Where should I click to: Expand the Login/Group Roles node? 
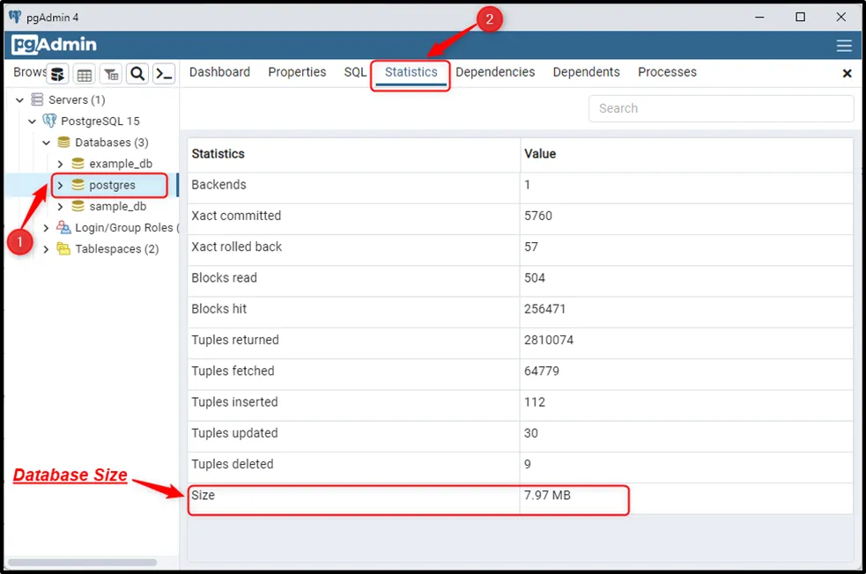(46, 228)
